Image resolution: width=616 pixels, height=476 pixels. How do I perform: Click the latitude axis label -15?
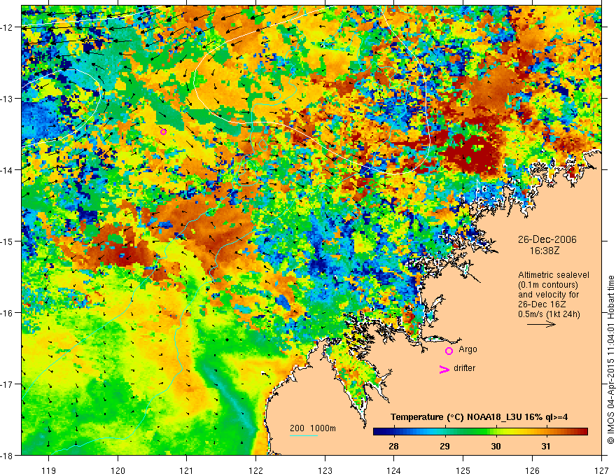[8, 241]
